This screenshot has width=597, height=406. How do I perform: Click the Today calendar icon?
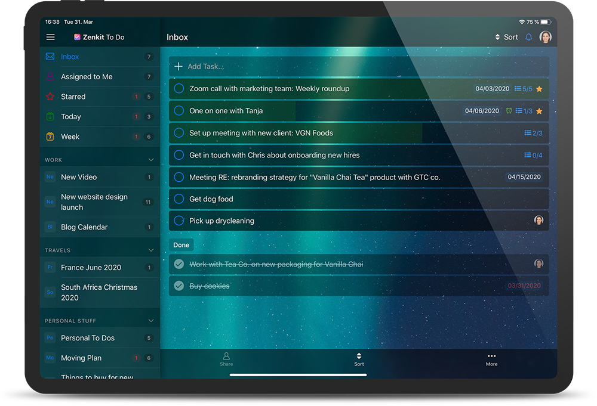coord(50,116)
